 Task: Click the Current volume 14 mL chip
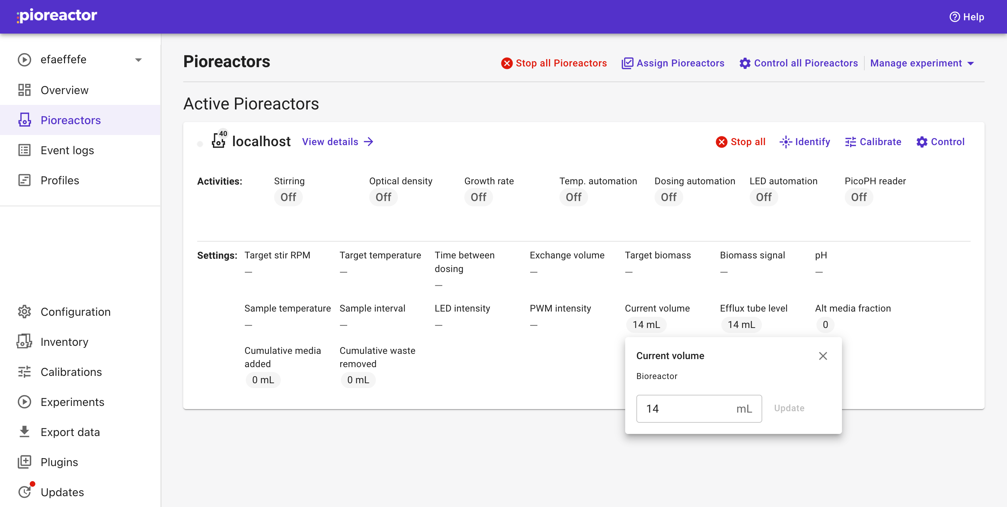(646, 324)
